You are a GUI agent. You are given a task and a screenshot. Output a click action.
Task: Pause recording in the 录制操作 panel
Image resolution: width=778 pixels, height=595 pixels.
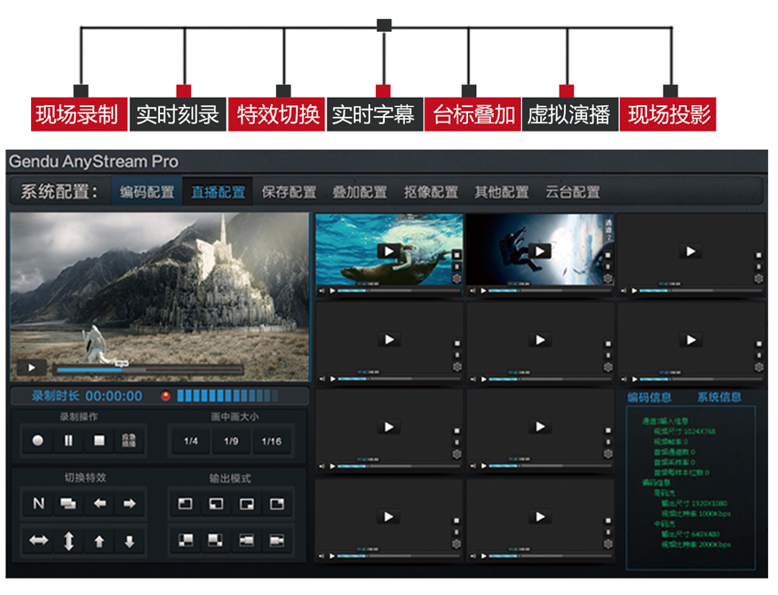[x=69, y=441]
